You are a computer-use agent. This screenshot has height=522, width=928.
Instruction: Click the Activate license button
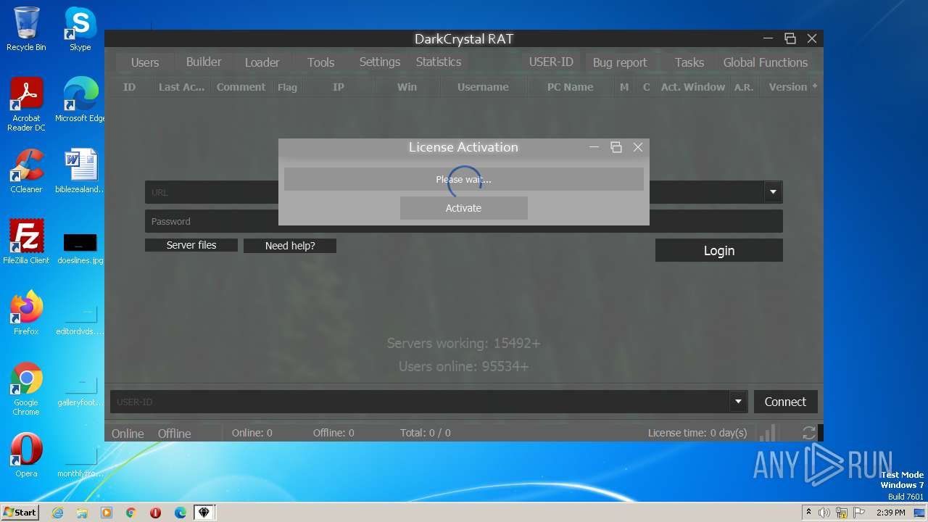pyautogui.click(x=464, y=208)
